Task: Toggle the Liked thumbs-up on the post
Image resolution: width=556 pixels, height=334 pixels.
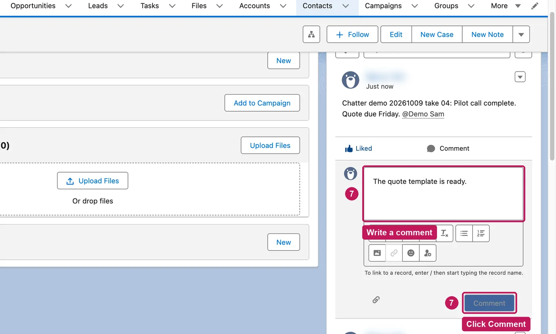Action: click(x=358, y=149)
